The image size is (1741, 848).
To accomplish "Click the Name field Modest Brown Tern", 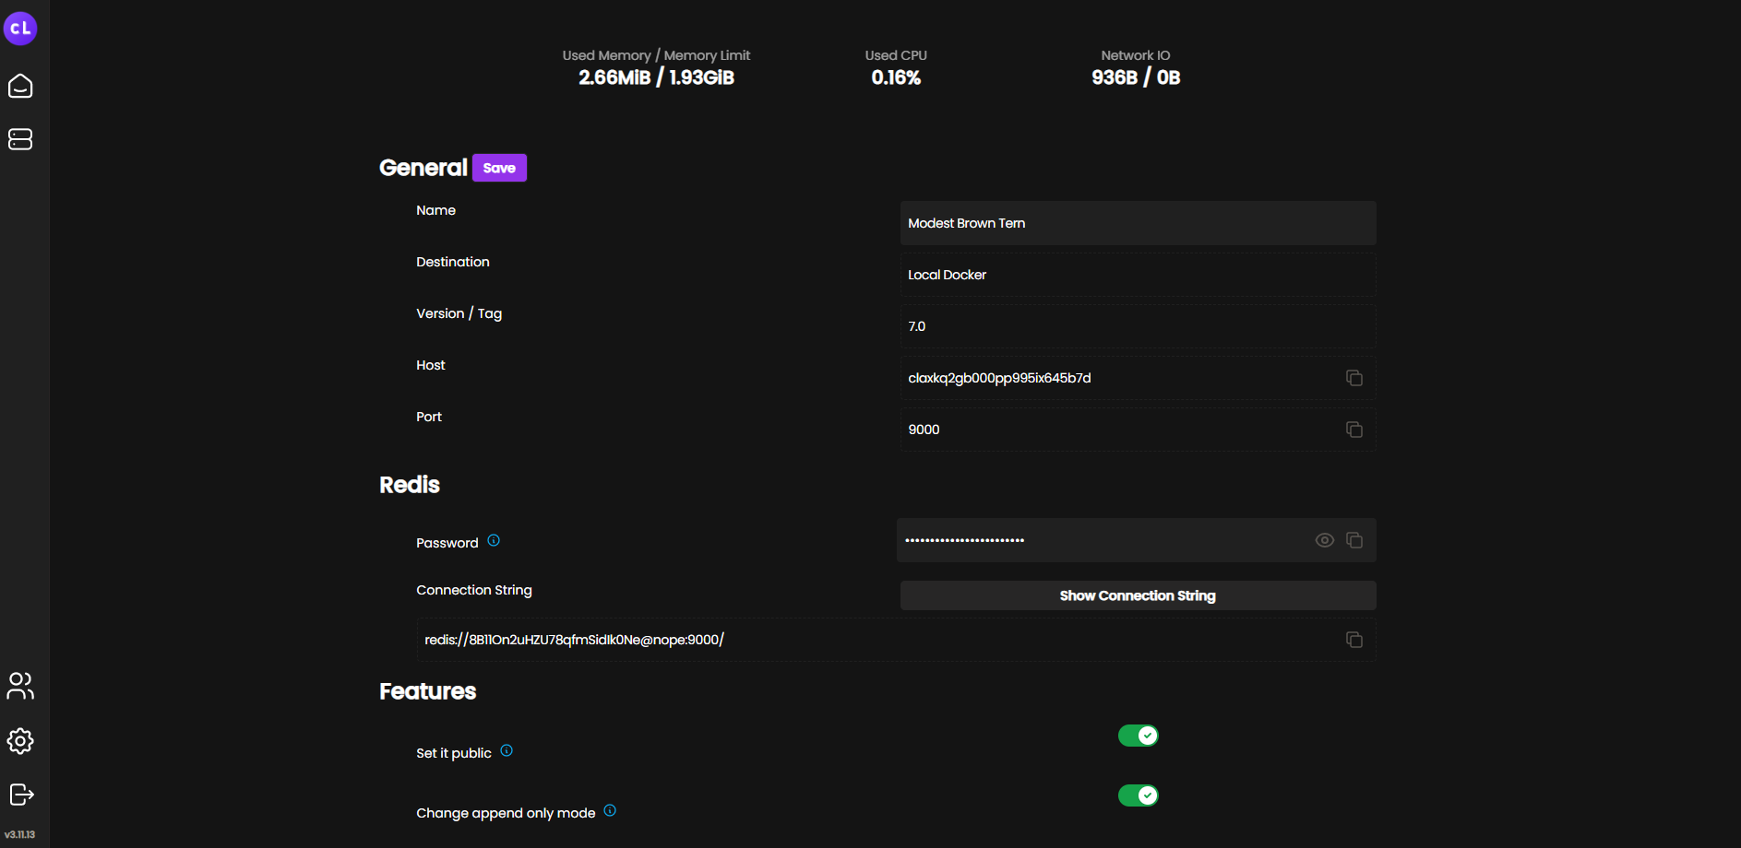I will (x=1137, y=223).
